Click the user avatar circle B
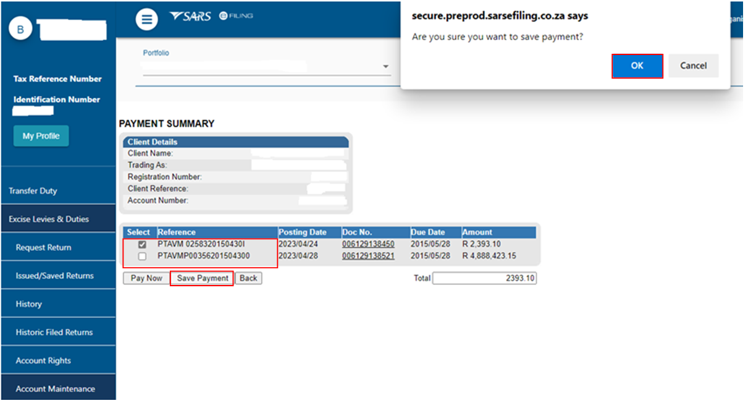This screenshot has width=748, height=400. pyautogui.click(x=20, y=29)
